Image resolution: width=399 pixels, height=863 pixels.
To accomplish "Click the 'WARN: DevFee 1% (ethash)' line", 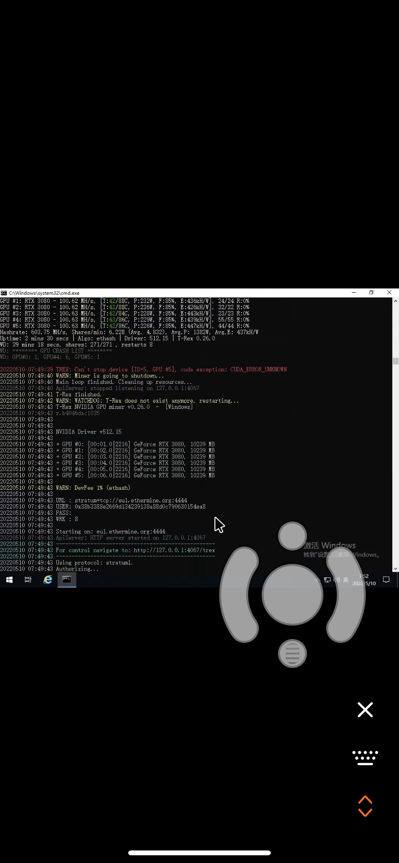I will (65, 488).
